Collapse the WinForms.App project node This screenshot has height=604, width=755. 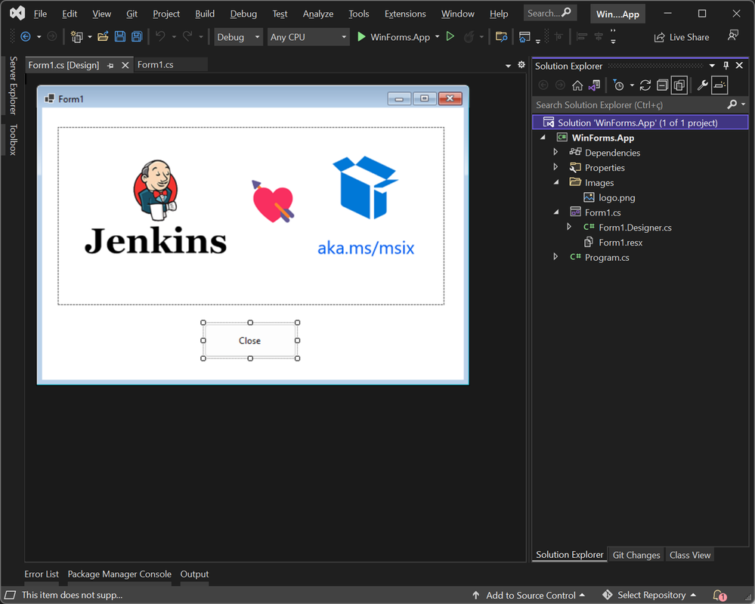click(543, 138)
